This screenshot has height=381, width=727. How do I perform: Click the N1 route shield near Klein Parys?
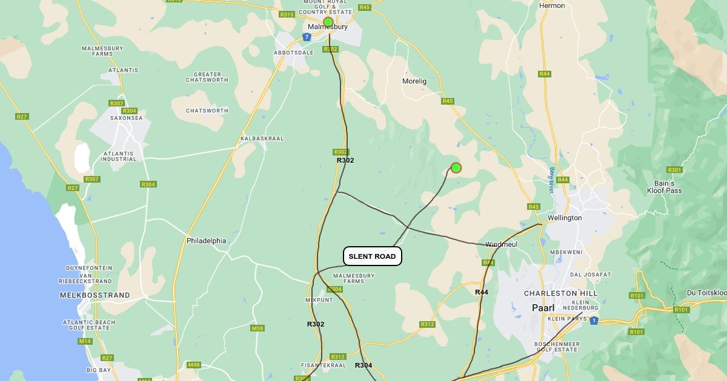(x=594, y=321)
